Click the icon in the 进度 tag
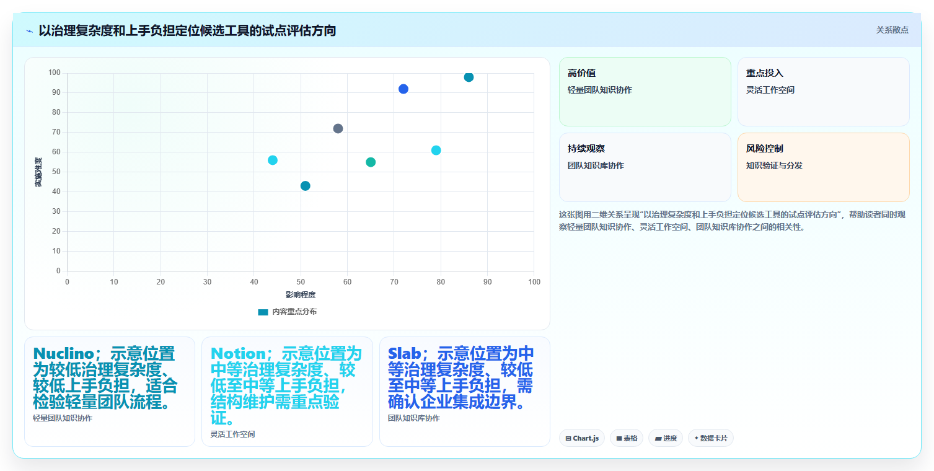Screen dimensions: 934x471 coord(658,438)
